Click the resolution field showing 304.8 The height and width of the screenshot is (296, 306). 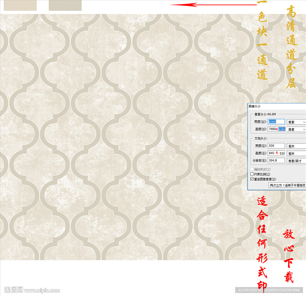tap(276, 160)
